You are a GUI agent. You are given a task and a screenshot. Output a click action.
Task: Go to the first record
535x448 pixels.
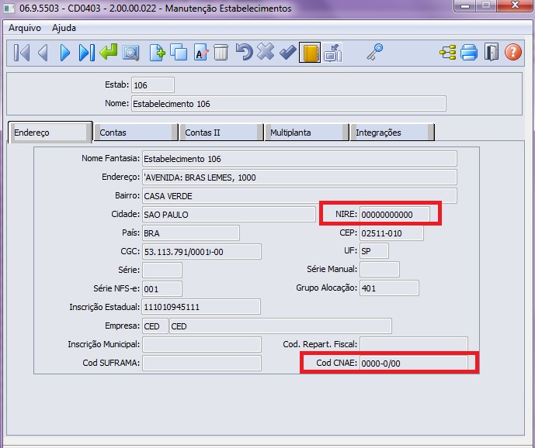[x=22, y=53]
